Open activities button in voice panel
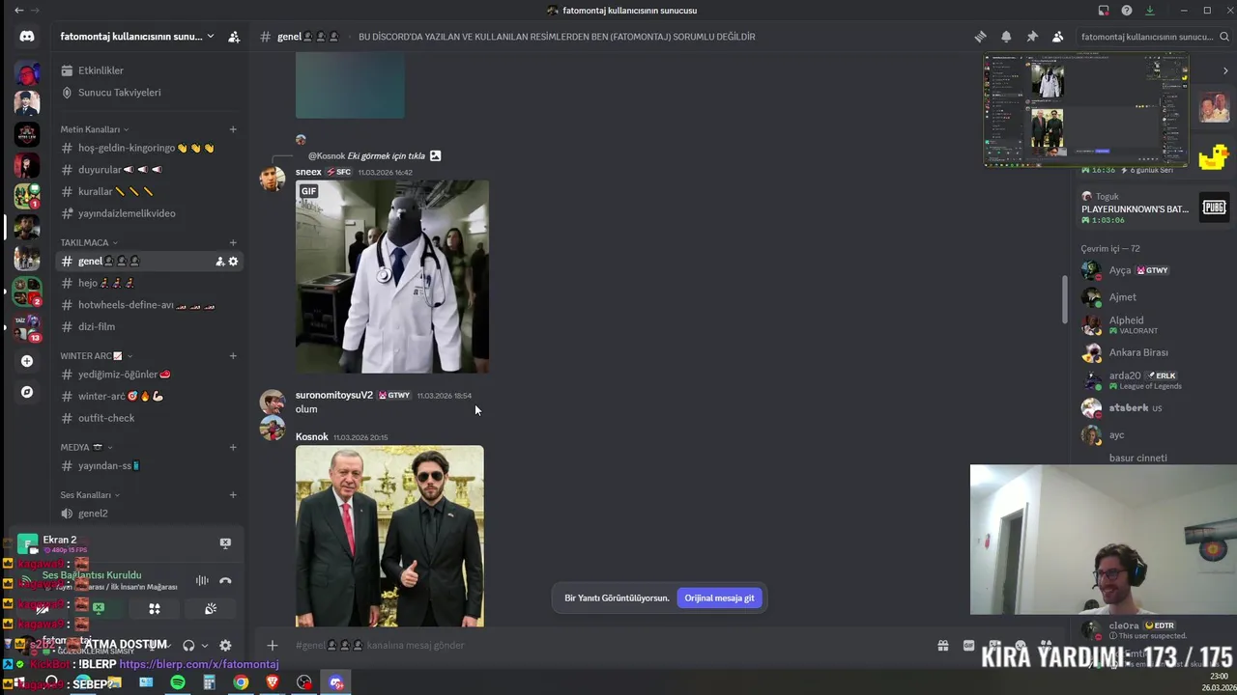Screen dimensions: 1237x695 [155, 608]
